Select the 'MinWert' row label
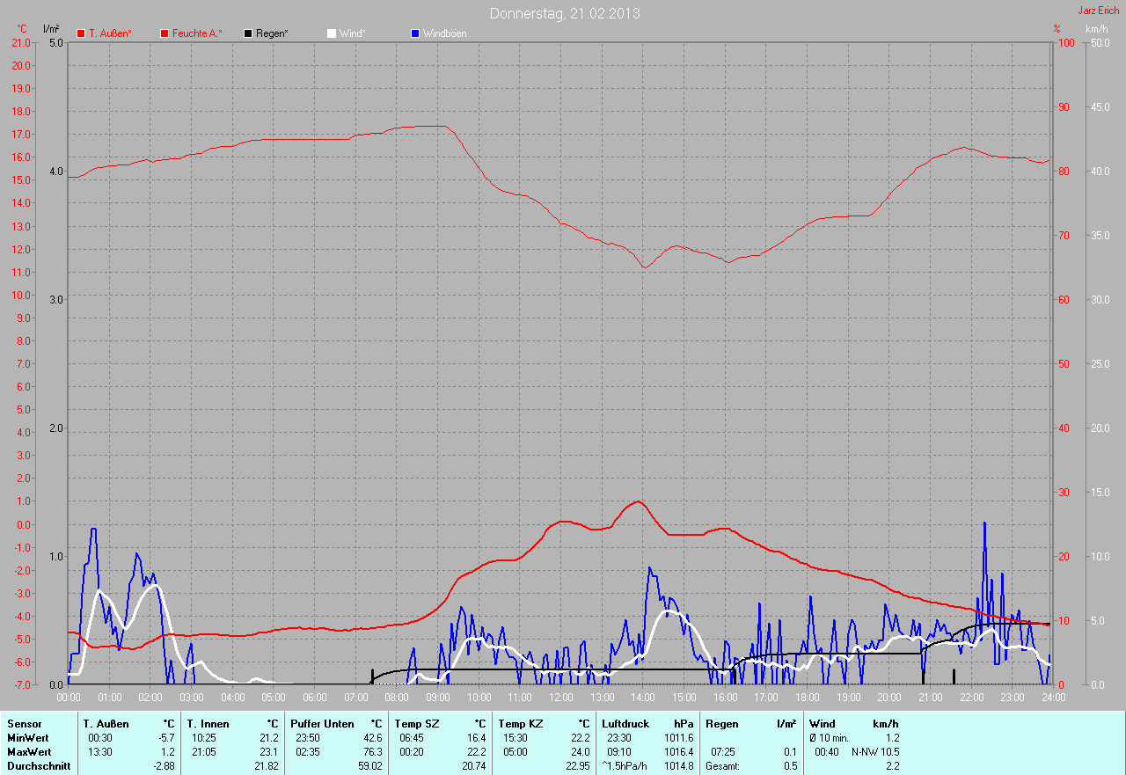The height and width of the screenshot is (775, 1126). pos(27,738)
